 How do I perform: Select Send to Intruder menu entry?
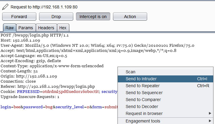(x=141, y=79)
